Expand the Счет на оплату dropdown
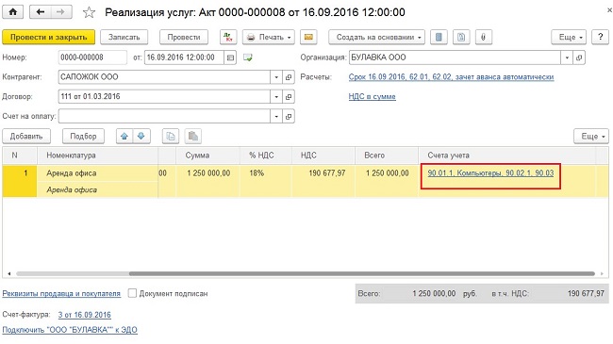The height and width of the screenshot is (344, 613). (x=276, y=116)
